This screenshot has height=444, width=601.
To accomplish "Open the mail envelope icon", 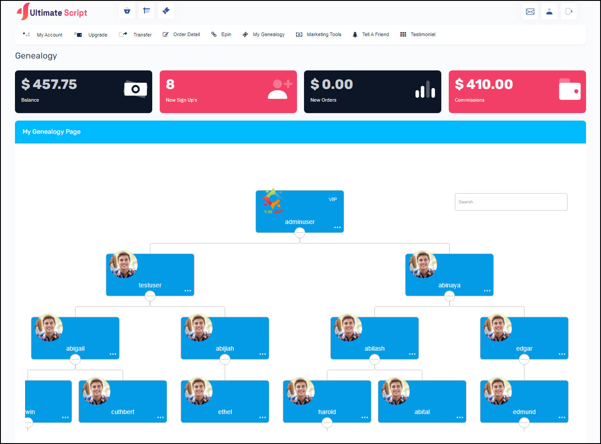I will click(x=530, y=12).
